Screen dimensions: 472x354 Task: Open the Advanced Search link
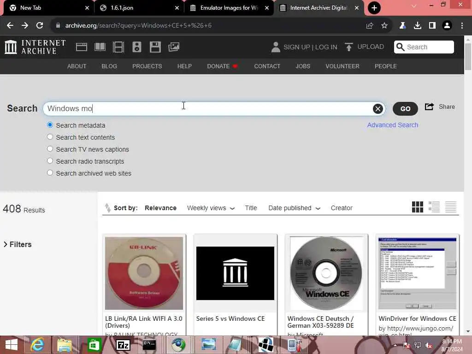click(x=393, y=125)
